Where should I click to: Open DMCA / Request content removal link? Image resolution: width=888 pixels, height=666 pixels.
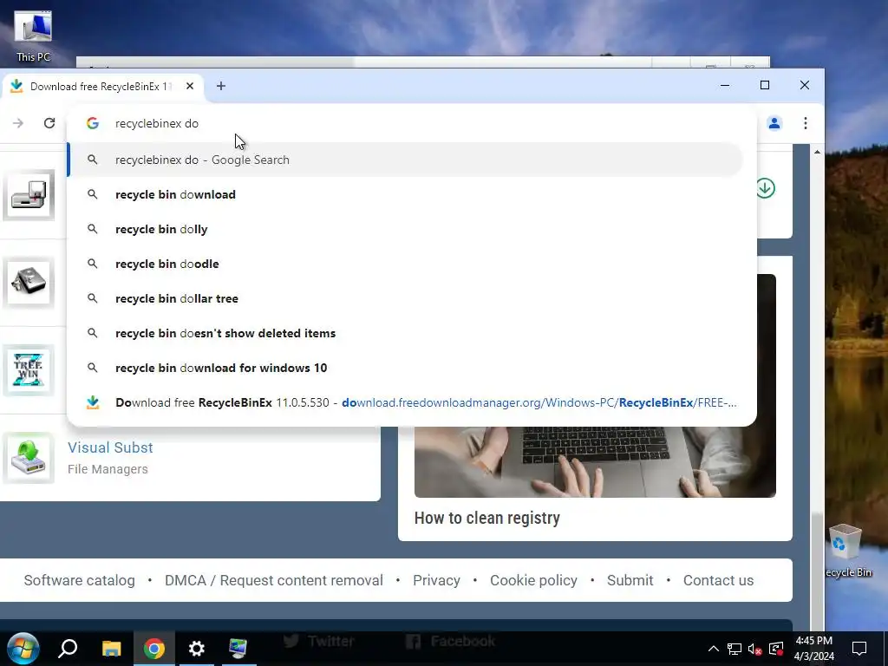click(274, 580)
